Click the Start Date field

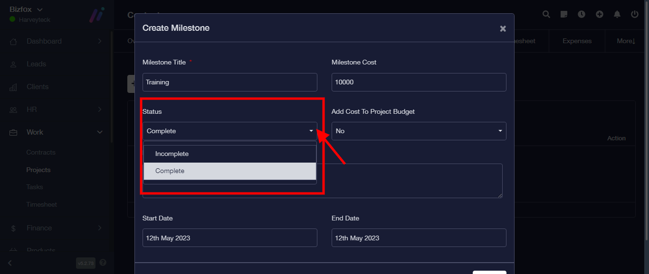tap(229, 238)
